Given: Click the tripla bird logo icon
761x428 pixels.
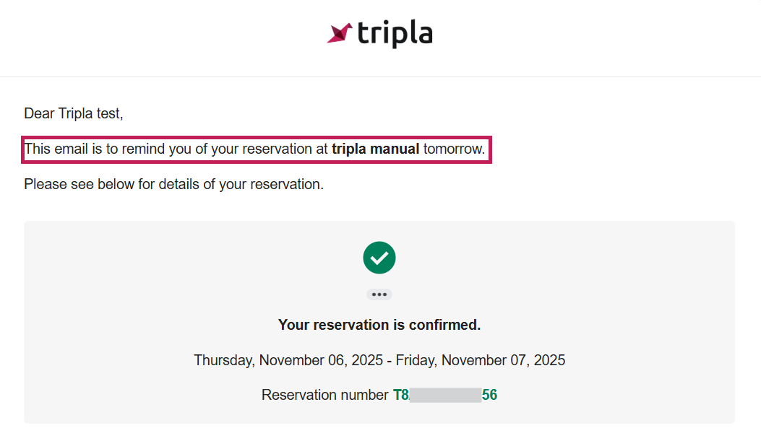Looking at the screenshot, I should click(339, 33).
